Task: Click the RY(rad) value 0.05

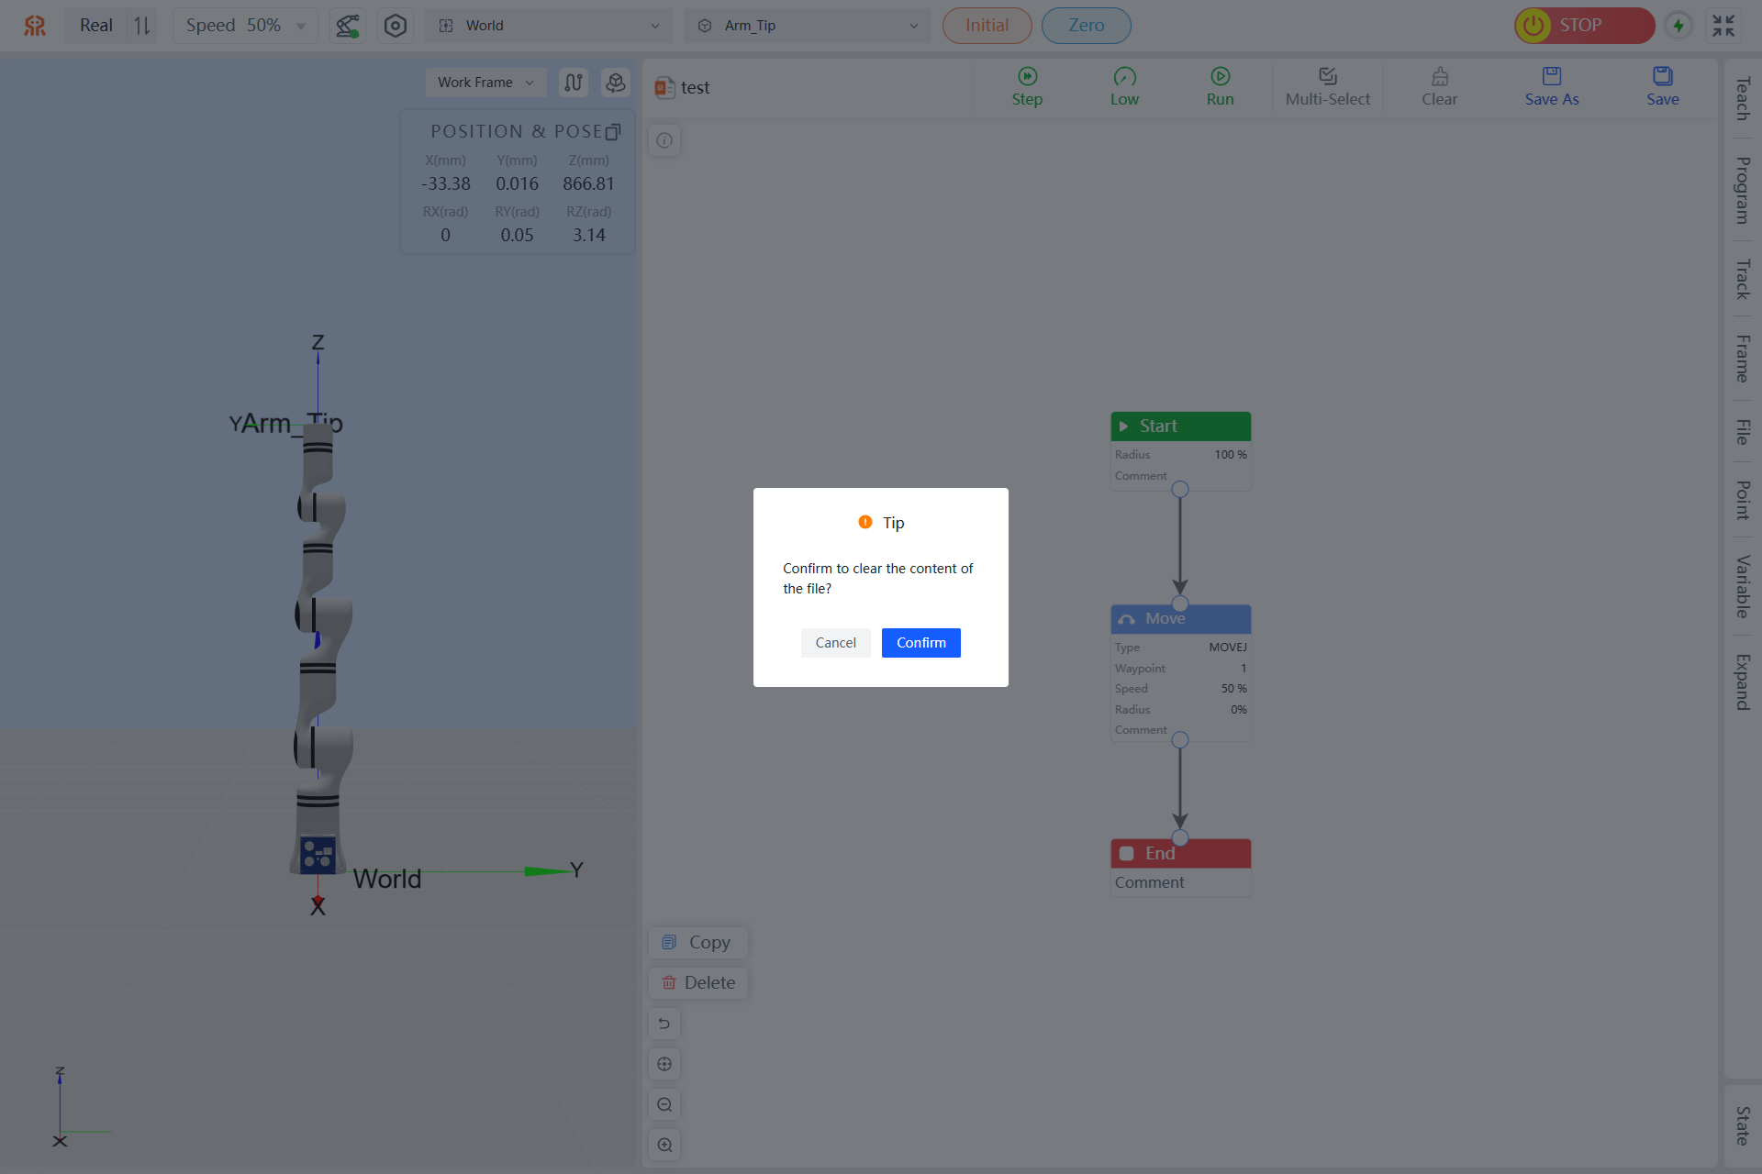Action: 517,236
